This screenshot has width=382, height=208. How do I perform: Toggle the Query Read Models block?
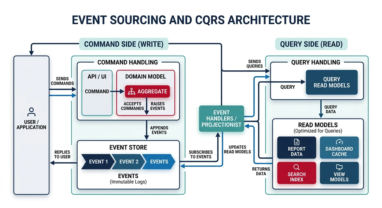[x=332, y=82]
